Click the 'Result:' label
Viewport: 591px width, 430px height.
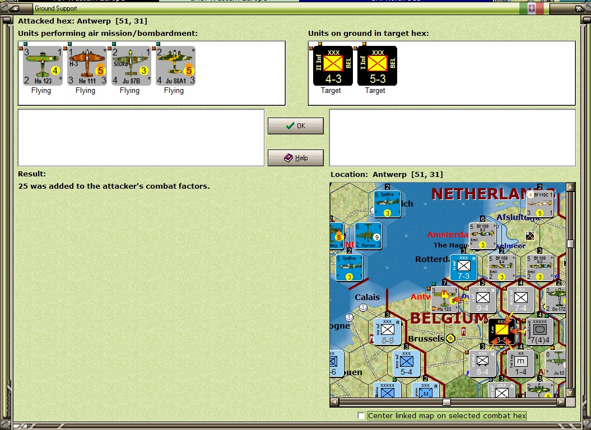pos(32,174)
